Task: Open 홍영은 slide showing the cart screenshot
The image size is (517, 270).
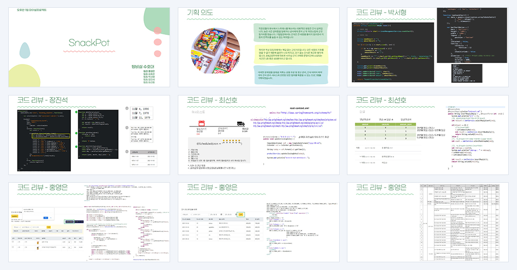Action: pos(89,222)
